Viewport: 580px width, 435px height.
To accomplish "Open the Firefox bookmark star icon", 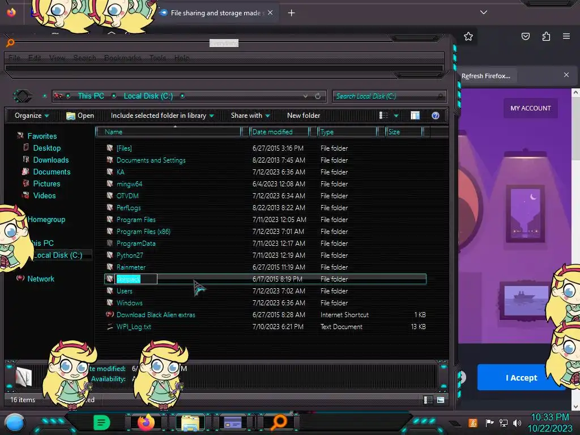I will pos(468,36).
